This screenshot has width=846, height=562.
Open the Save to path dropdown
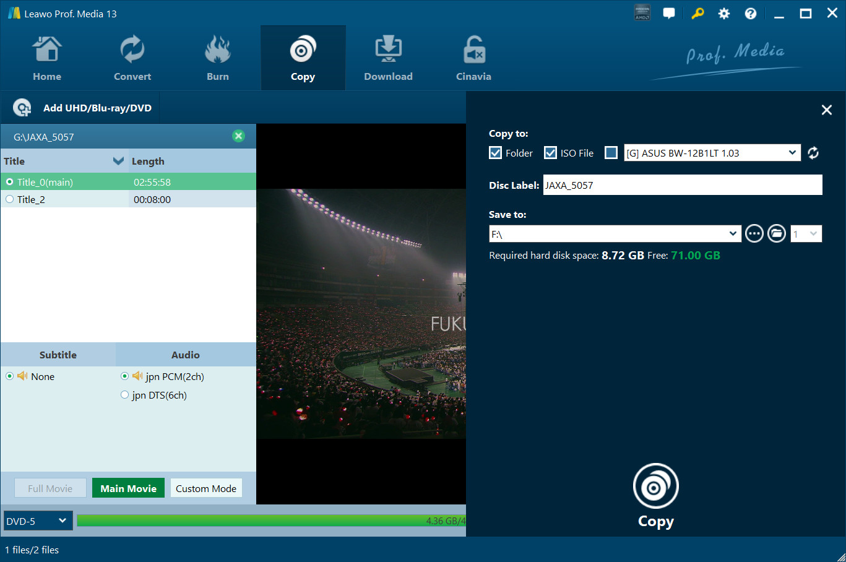coord(733,234)
